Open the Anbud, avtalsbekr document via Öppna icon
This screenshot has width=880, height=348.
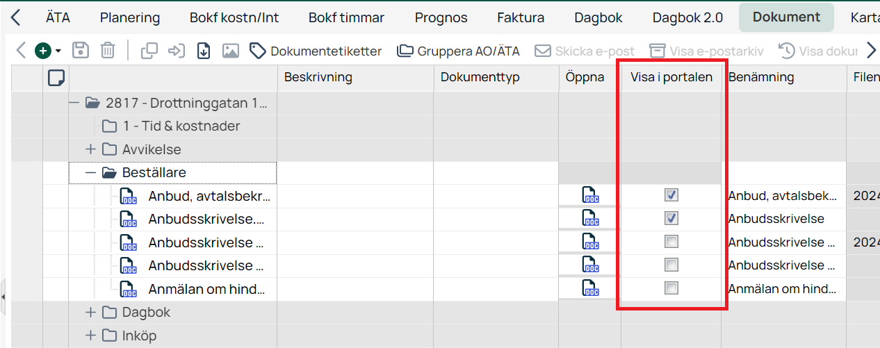[590, 196]
